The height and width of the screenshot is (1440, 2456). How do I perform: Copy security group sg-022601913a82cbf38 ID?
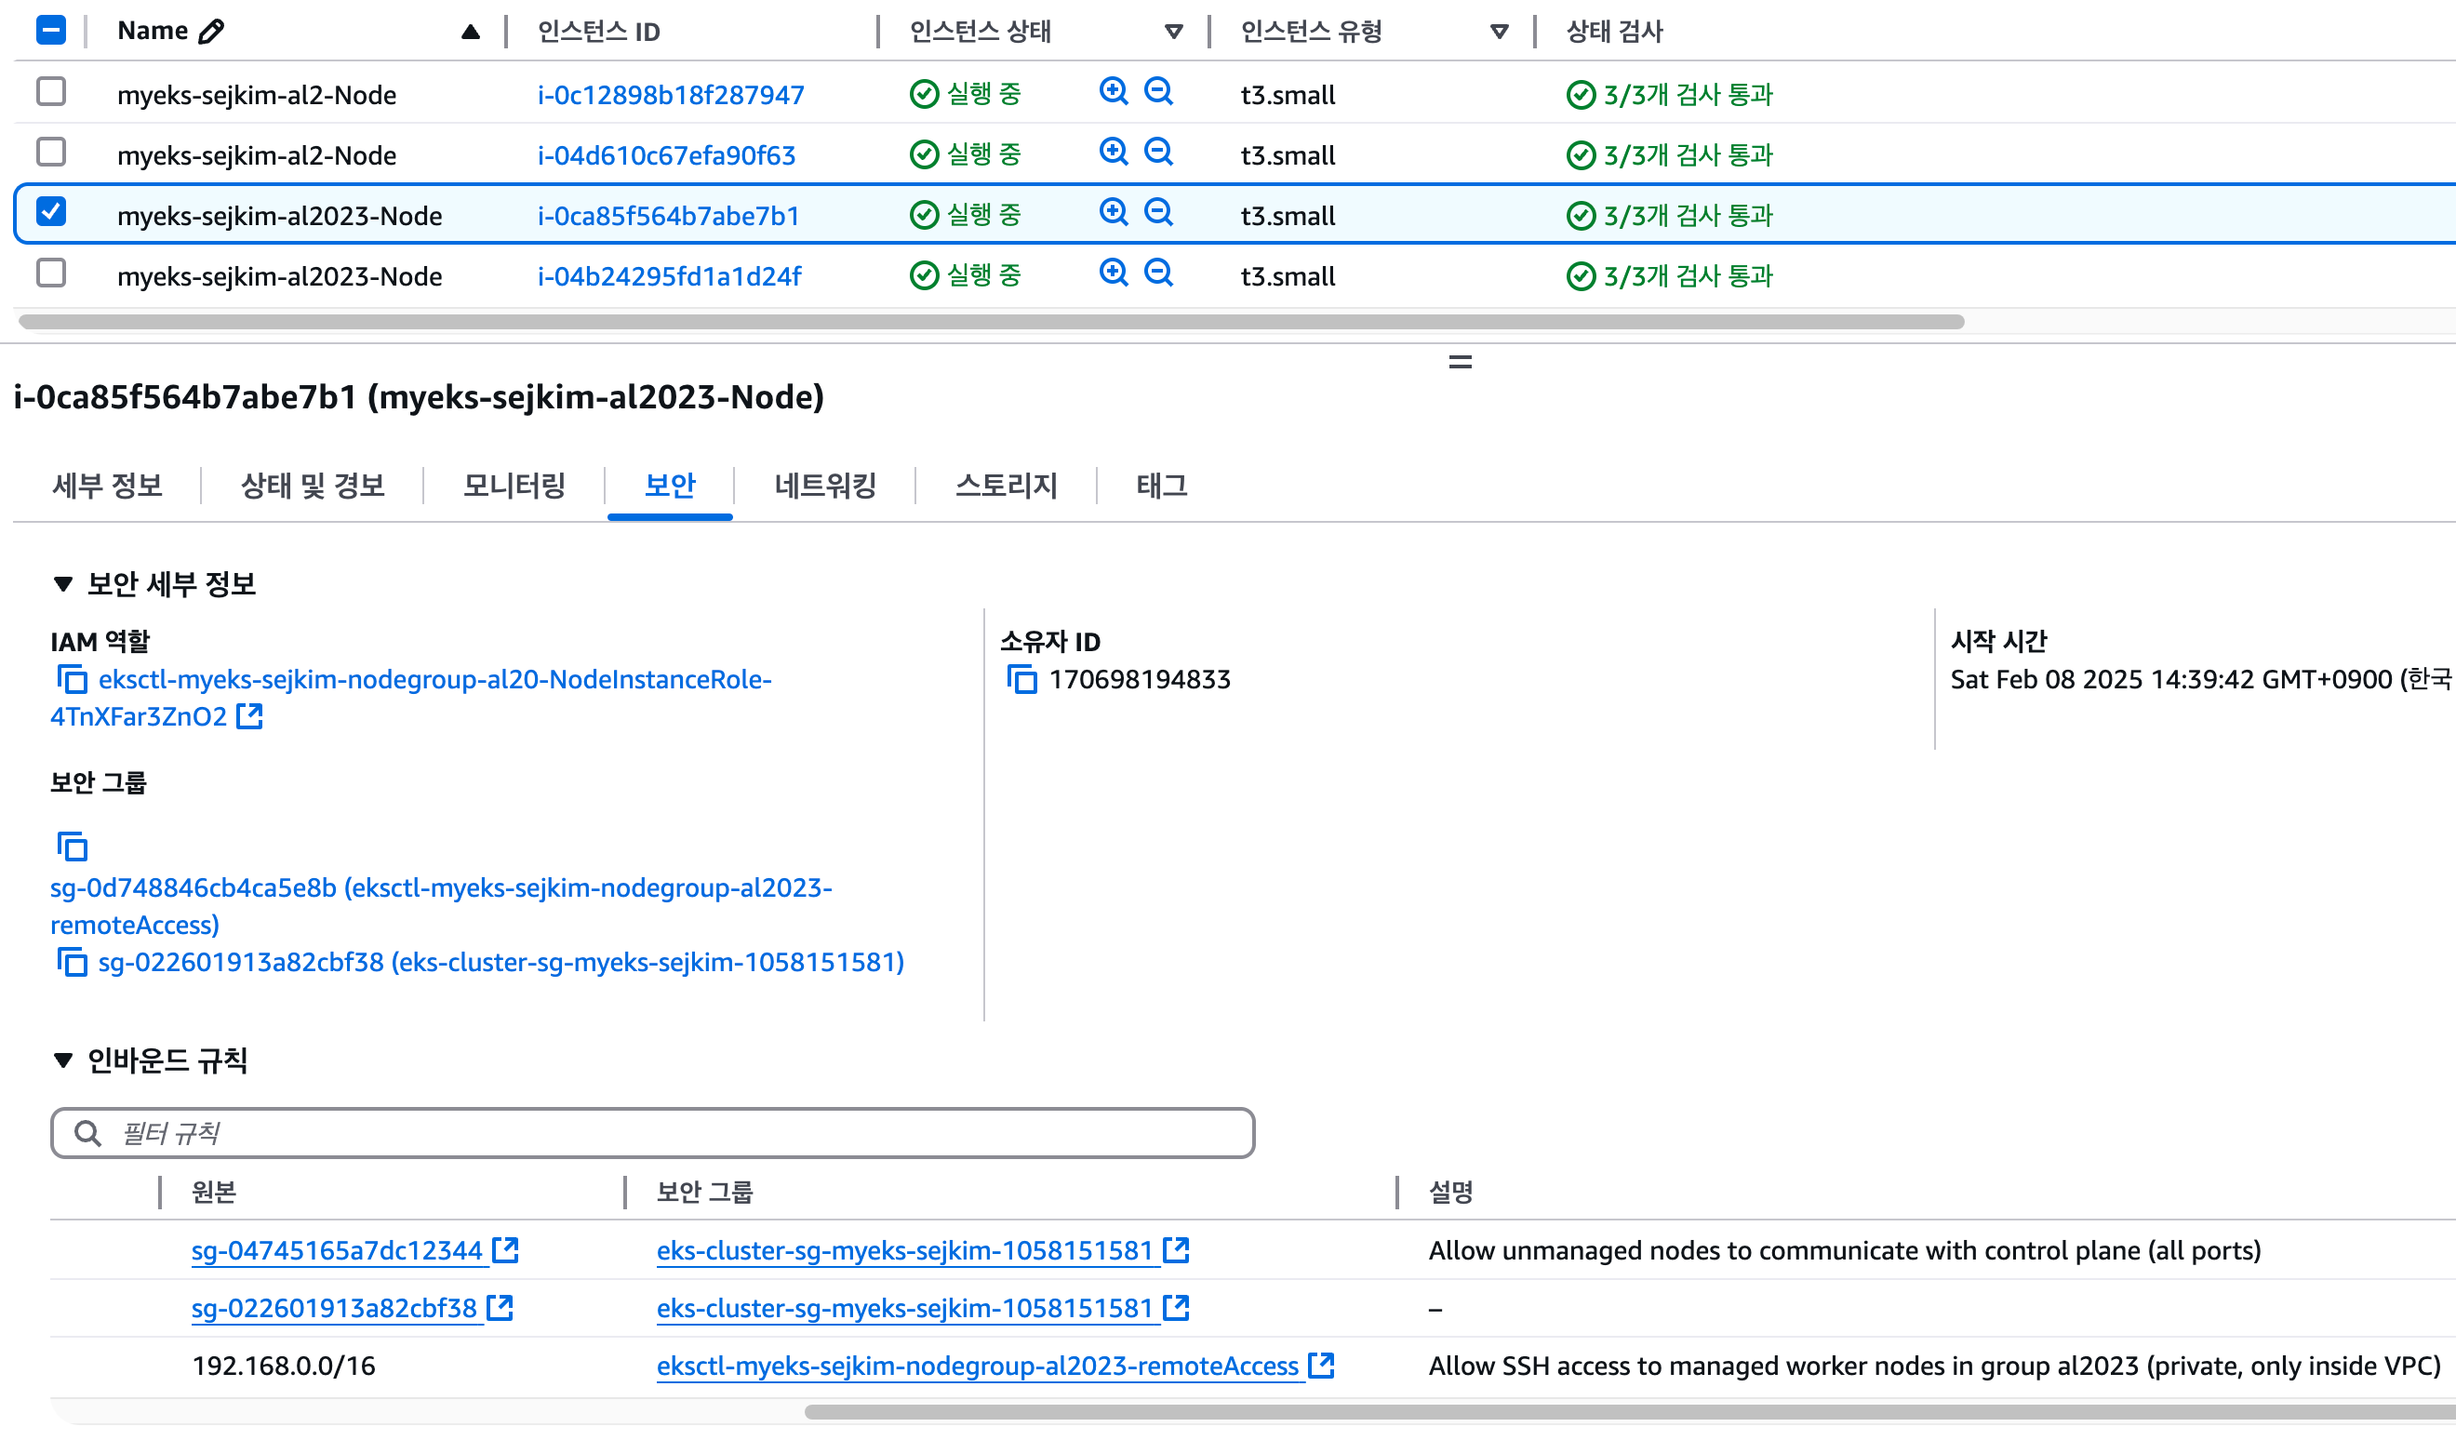point(73,963)
